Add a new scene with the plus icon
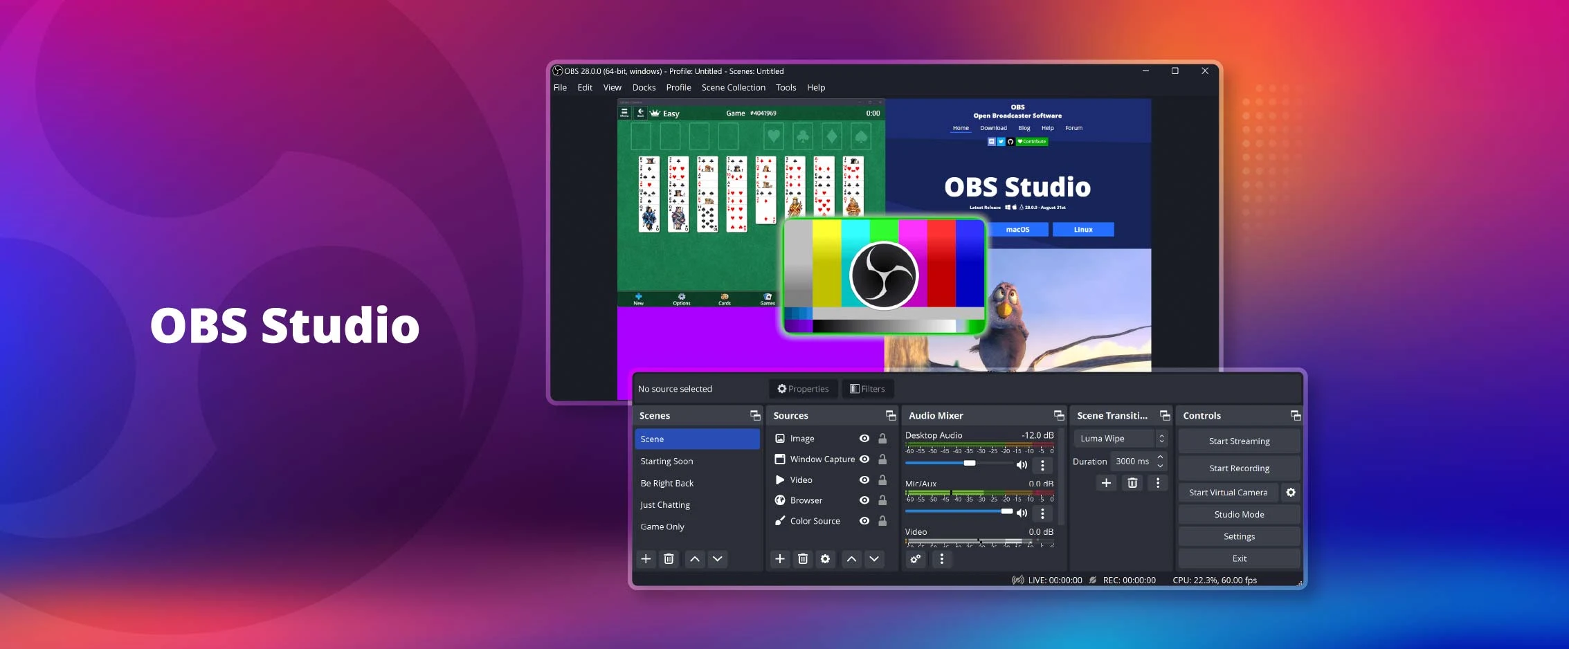 [646, 558]
